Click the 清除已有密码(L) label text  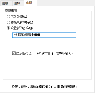[22, 22]
